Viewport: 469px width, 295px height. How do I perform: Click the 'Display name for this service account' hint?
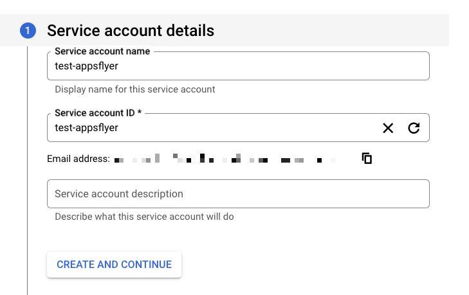pyautogui.click(x=135, y=89)
